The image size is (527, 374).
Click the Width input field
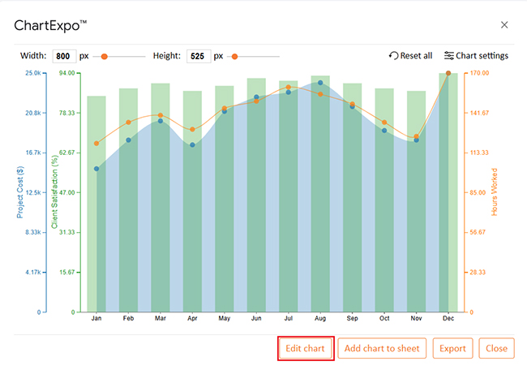[64, 57]
